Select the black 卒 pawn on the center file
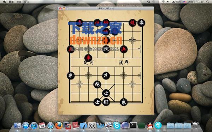The image size is (212, 132). (x=106, y=76)
